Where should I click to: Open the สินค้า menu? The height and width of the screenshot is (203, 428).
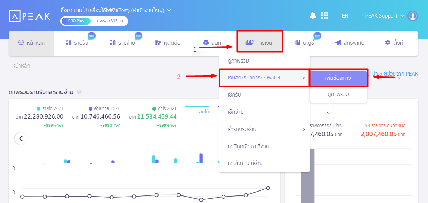213,43
